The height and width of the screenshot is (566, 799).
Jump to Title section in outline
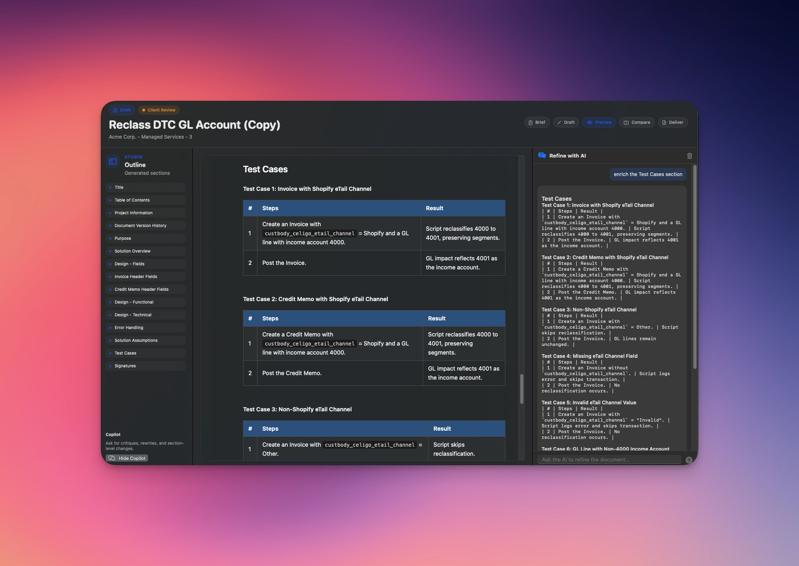(146, 187)
